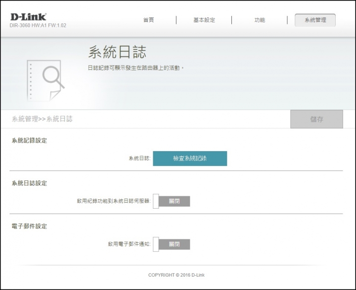Click the 系統管理>>系統日誌 breadcrumb
Screen dimensions: 356x290
[42, 119]
